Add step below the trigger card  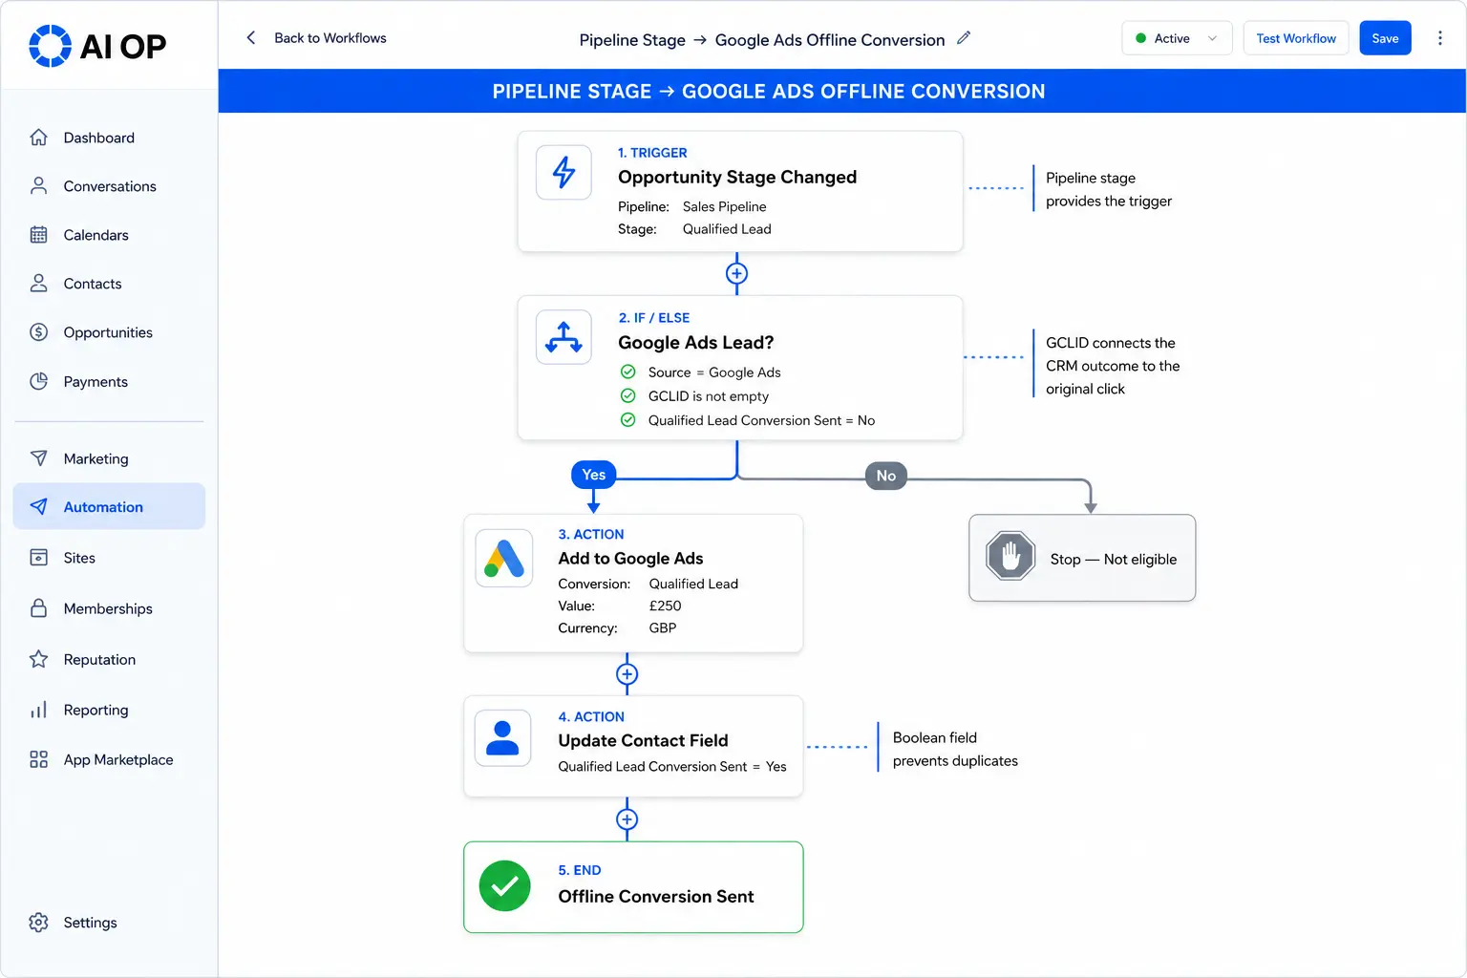[736, 273]
